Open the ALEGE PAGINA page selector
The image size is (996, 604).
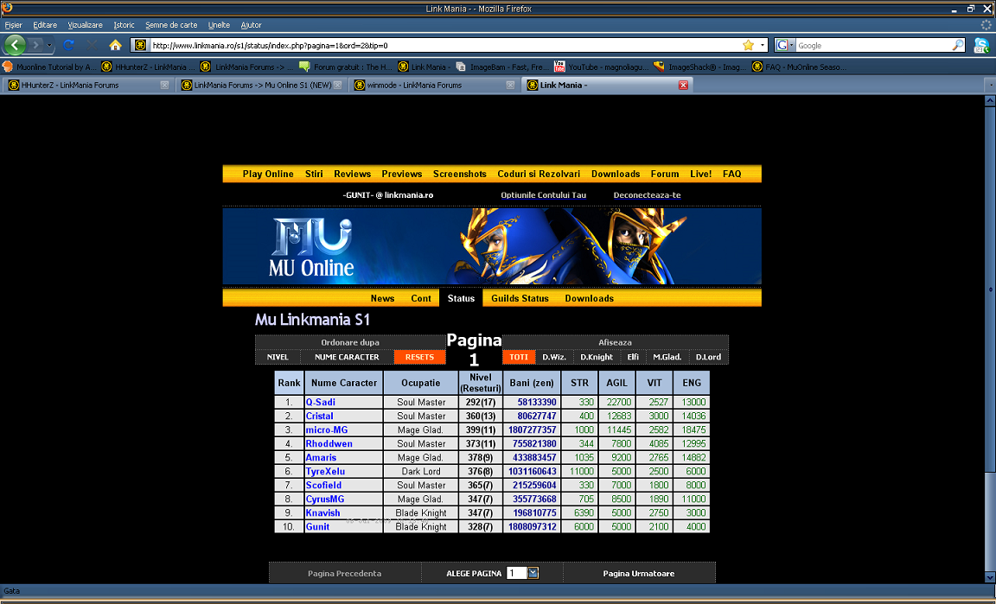point(523,573)
